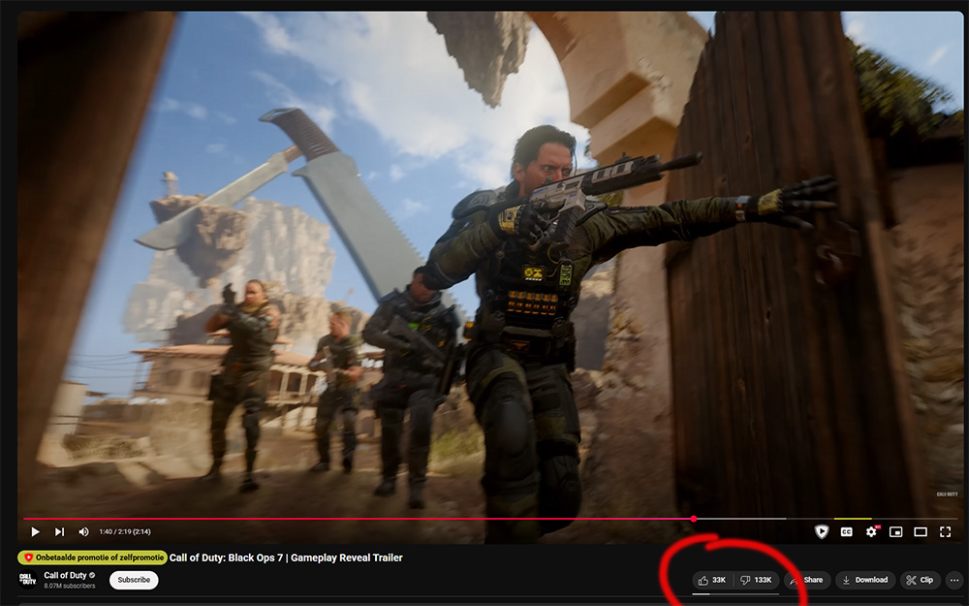This screenshot has width=969, height=606.
Task: Share the Black Ops 7 trailer
Action: (806, 580)
